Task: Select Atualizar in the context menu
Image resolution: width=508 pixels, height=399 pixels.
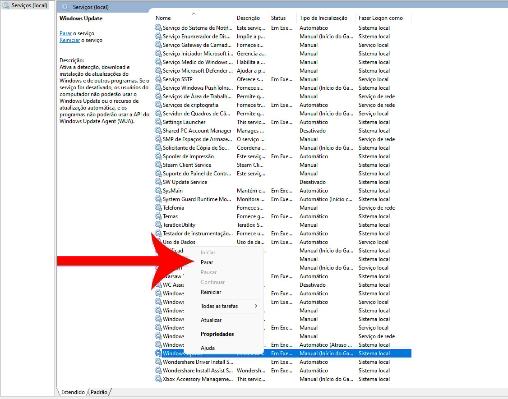Action: (211, 320)
